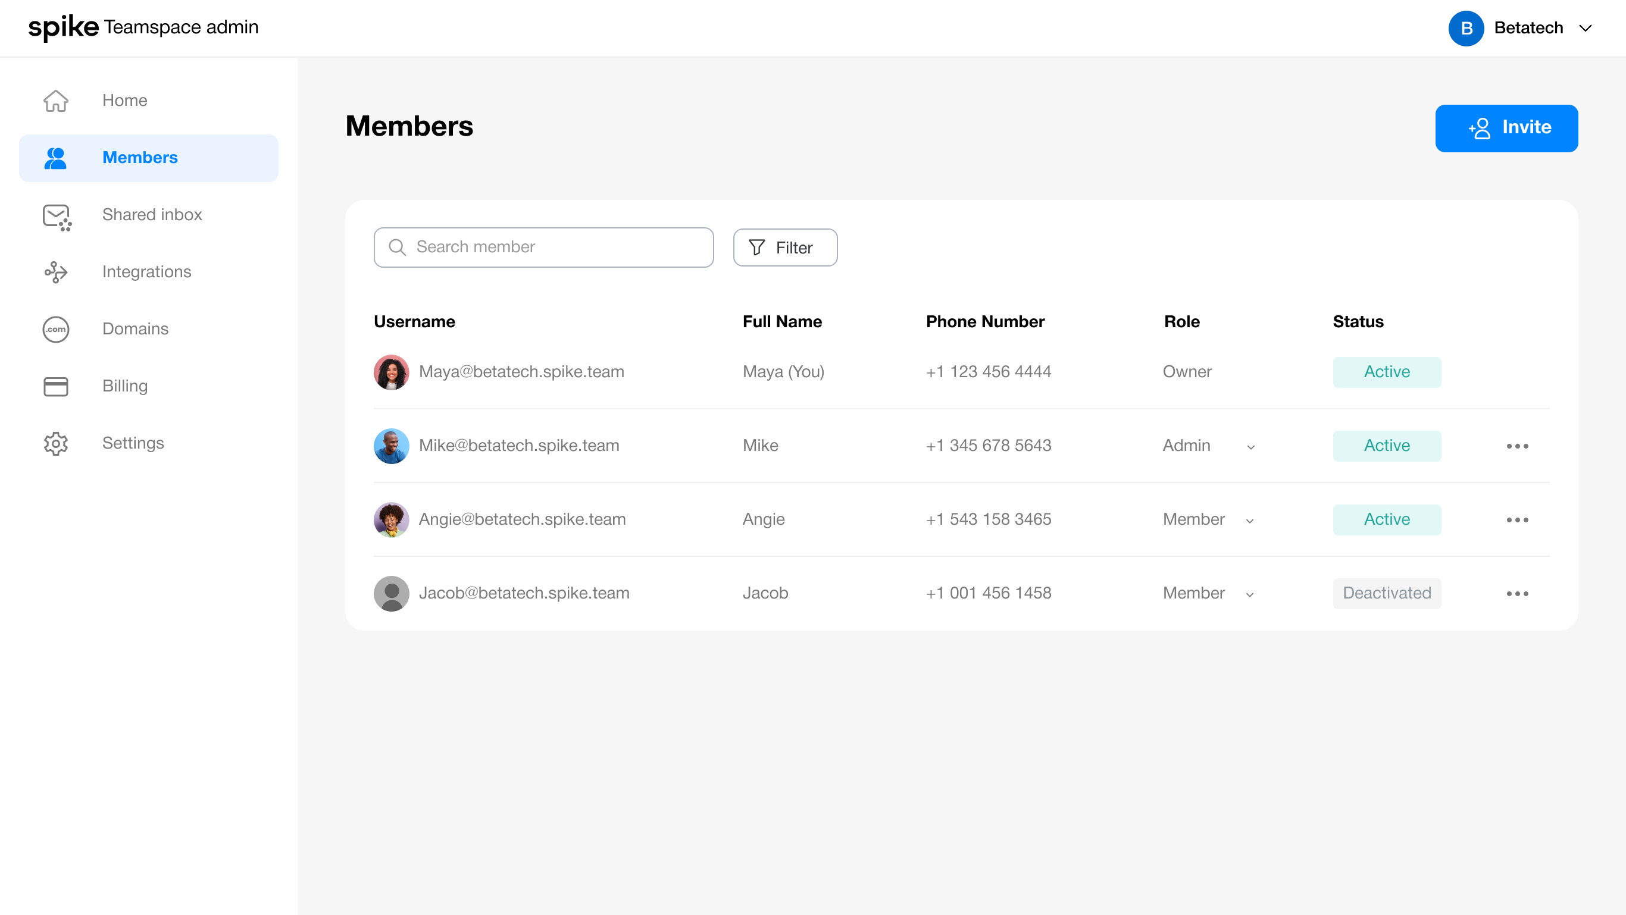The width and height of the screenshot is (1626, 915).
Task: Open three-dot menu for Jacob's row
Action: tap(1517, 594)
